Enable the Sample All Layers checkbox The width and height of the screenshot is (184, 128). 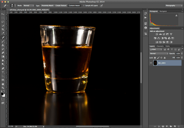click(x=84, y=6)
